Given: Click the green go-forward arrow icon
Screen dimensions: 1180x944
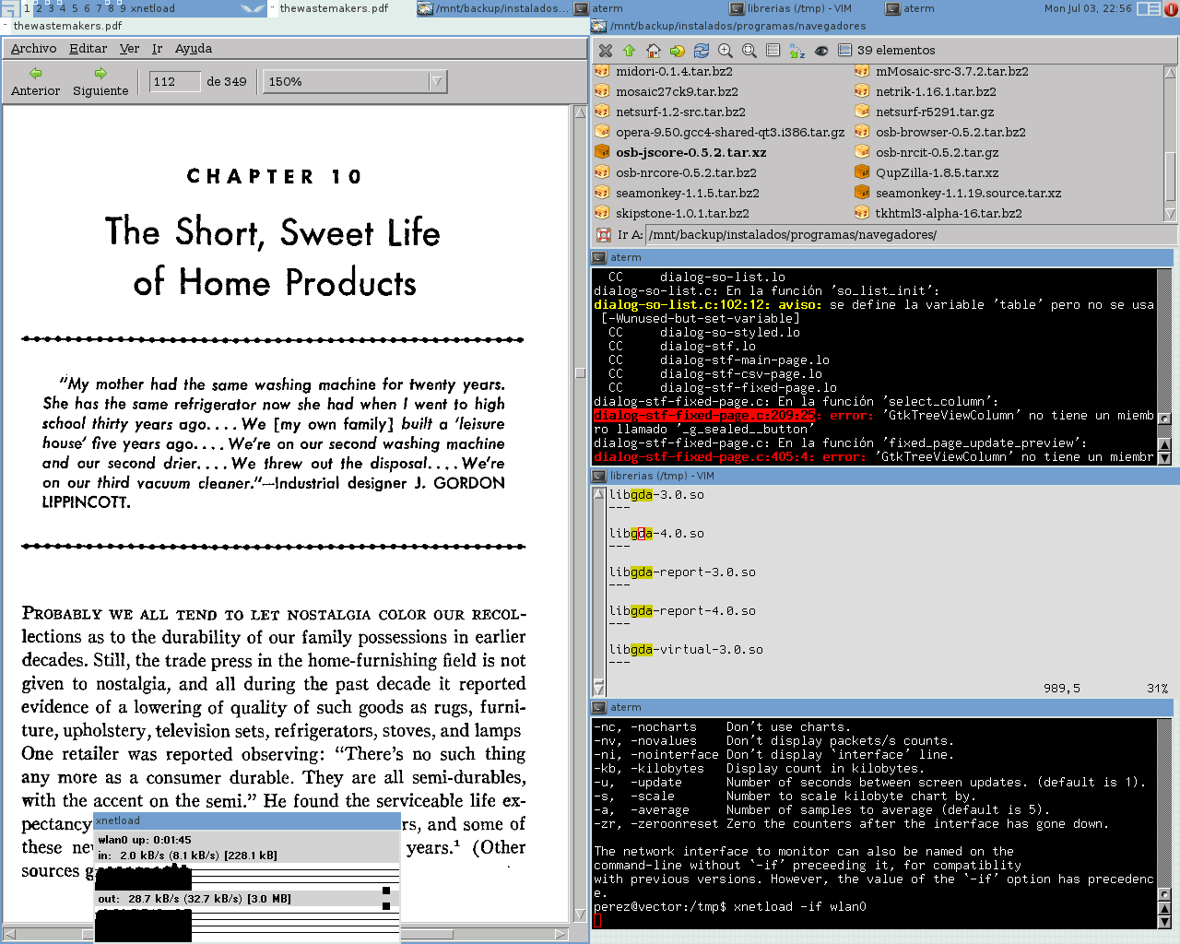Looking at the screenshot, I should point(678,51).
